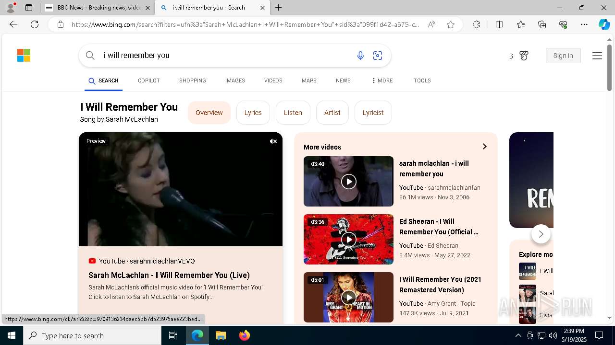Open the Favorites list icon
This screenshot has width=615, height=345.
521,24
